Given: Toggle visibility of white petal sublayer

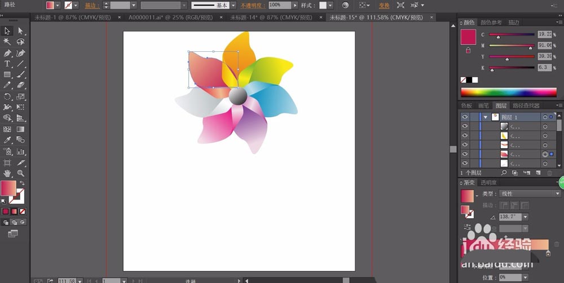Looking at the screenshot, I should pos(465,163).
